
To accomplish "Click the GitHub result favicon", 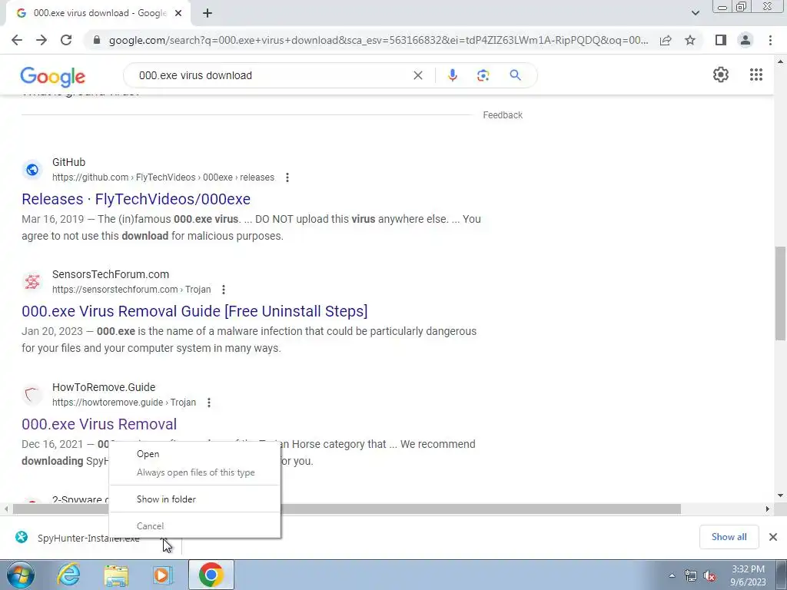I will (32, 170).
